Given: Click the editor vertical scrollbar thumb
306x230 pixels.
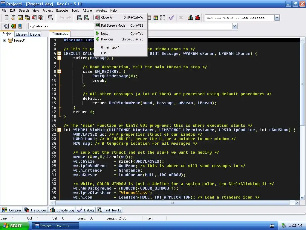Looking at the screenshot, I should coord(302,84).
